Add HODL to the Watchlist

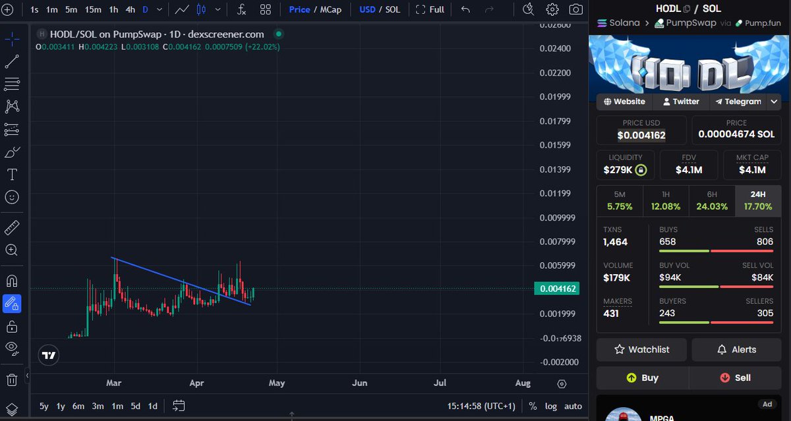point(641,349)
